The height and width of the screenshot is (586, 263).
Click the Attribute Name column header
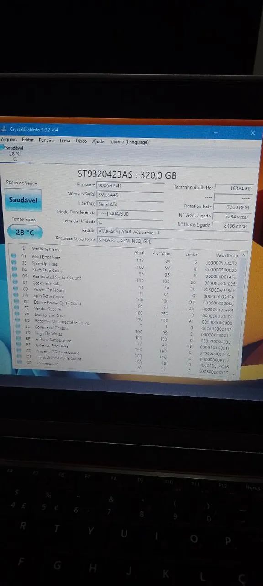[45, 250]
